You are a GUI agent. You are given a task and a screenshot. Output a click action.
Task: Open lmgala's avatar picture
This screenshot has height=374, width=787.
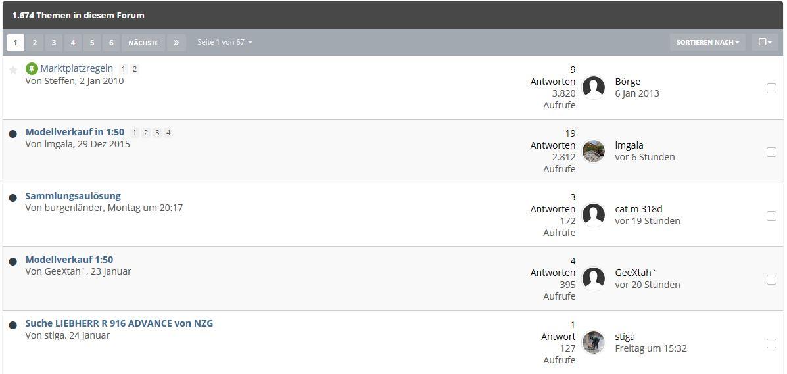[x=593, y=151]
